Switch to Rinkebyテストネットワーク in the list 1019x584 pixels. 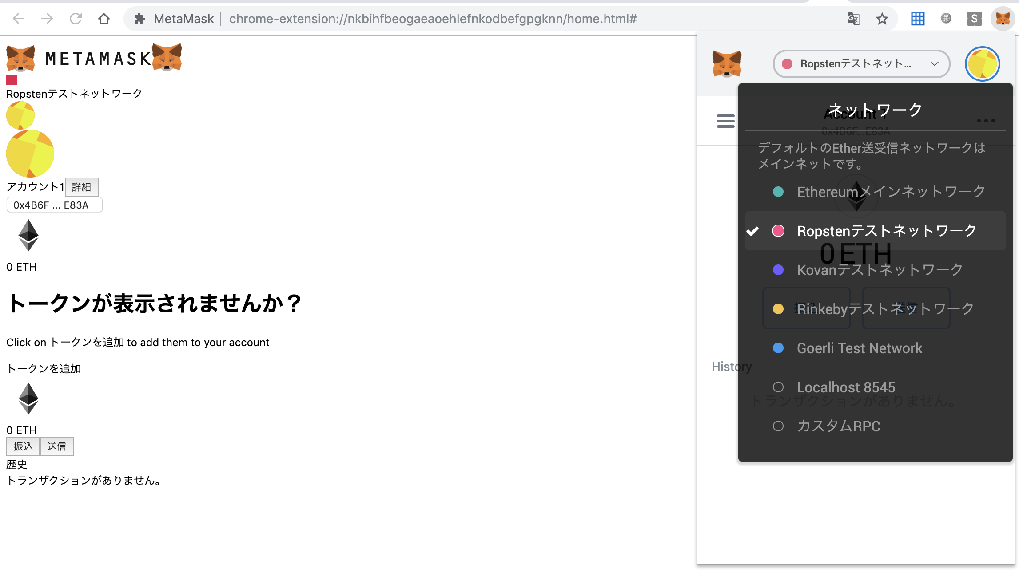885,309
